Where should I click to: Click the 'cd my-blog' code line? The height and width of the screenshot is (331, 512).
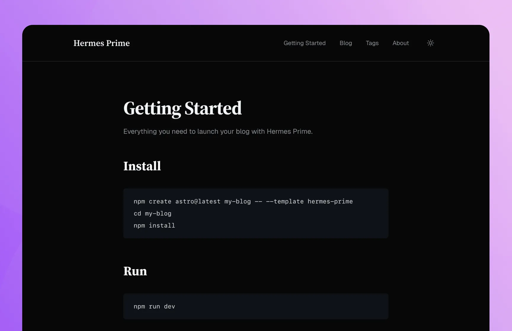tap(152, 214)
